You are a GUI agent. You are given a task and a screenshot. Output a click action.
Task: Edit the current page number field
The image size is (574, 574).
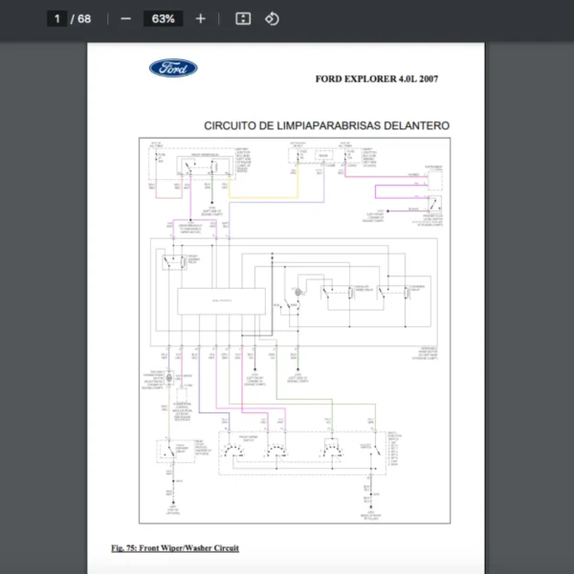(57, 18)
